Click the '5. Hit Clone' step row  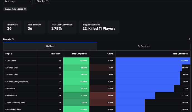[x=97, y=88]
